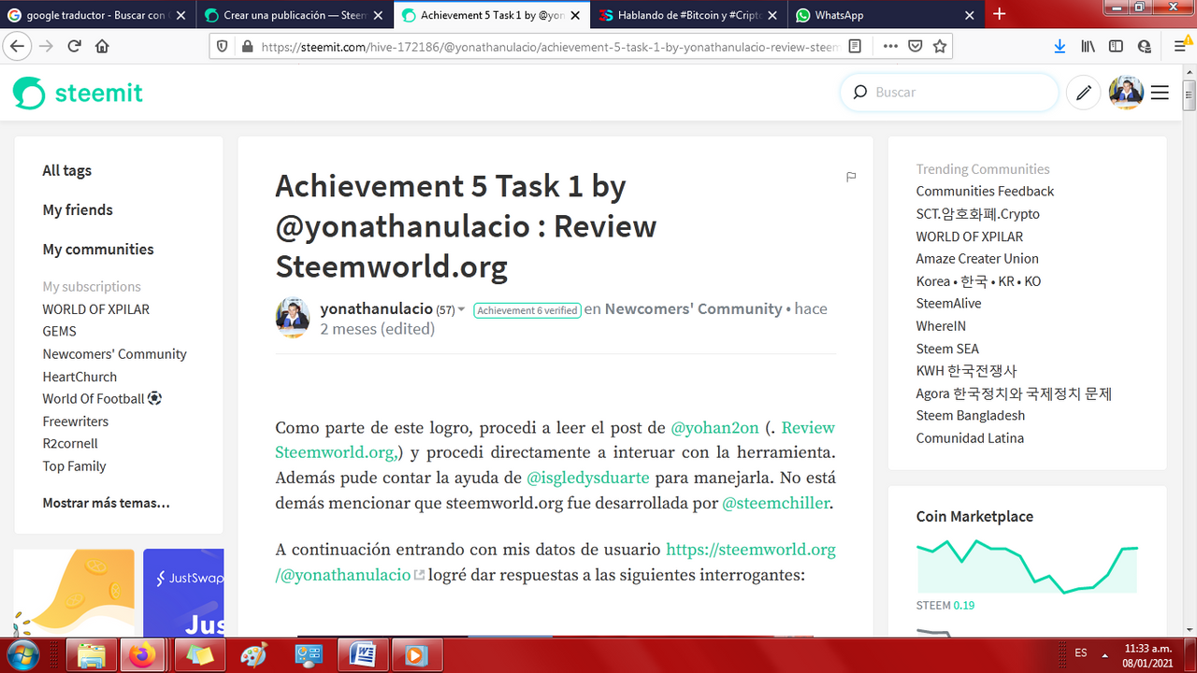The image size is (1197, 673).
Task: Open HeartChurch subscription
Action: [x=79, y=377]
